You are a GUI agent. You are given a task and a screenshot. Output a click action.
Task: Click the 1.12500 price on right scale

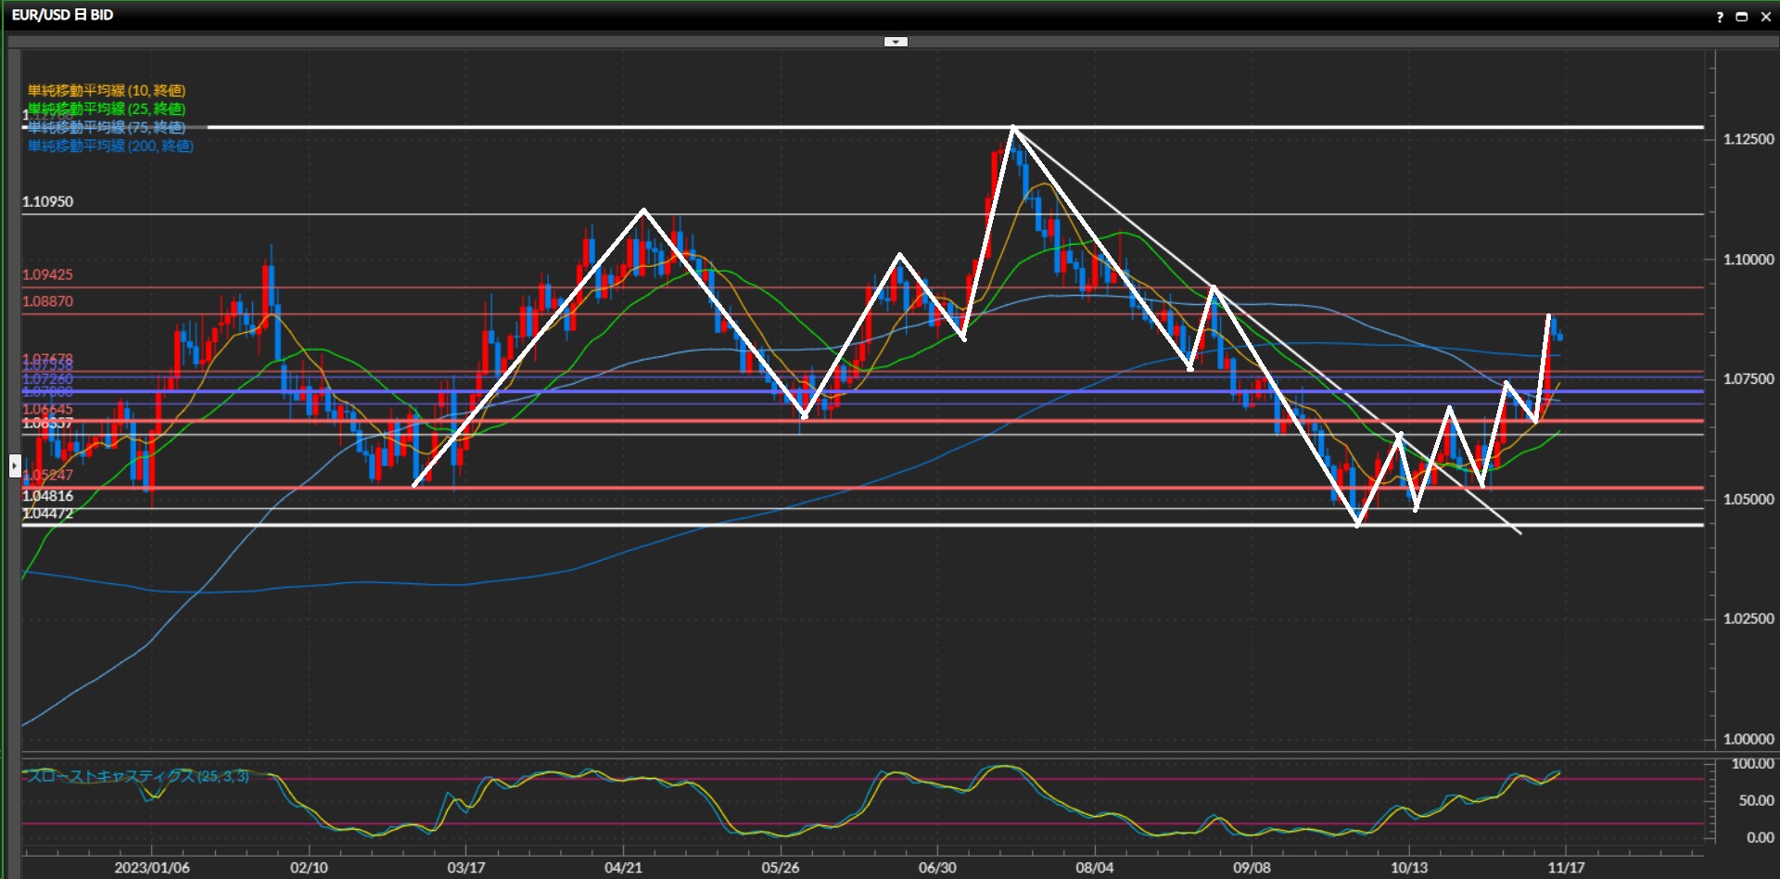tap(1748, 139)
